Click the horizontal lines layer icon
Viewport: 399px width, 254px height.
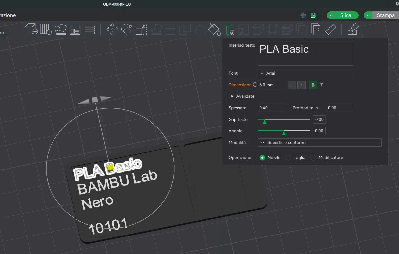[90, 29]
